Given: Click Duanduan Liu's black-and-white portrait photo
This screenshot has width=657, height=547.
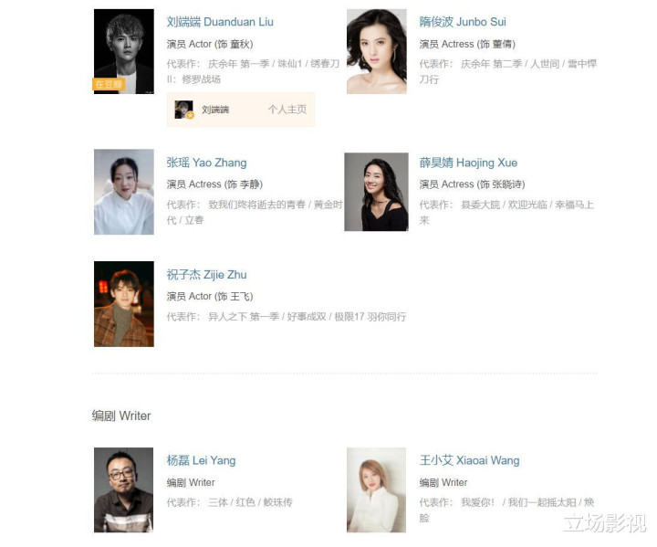Looking at the screenshot, I should point(123,51).
